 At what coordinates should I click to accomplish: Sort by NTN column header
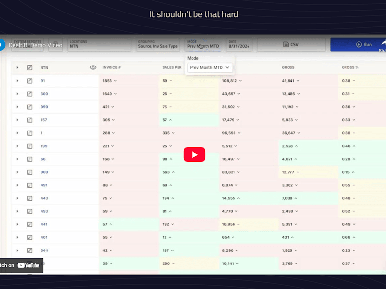[44, 68]
